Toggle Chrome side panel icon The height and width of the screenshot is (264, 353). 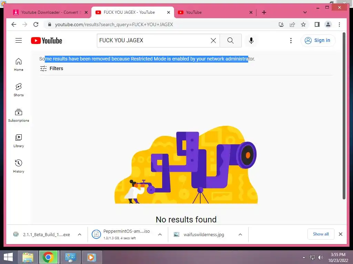[x=317, y=24]
